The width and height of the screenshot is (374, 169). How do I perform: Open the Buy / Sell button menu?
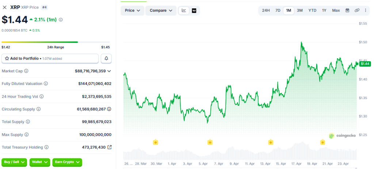click(x=15, y=162)
